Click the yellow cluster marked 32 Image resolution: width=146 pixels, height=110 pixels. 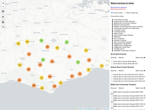pyautogui.click(x=102, y=66)
